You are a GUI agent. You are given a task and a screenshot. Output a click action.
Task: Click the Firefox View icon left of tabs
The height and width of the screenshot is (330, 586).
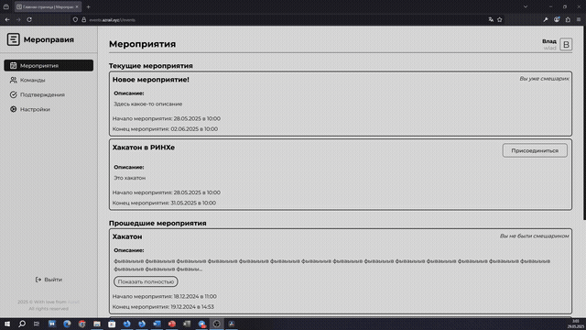[6, 6]
